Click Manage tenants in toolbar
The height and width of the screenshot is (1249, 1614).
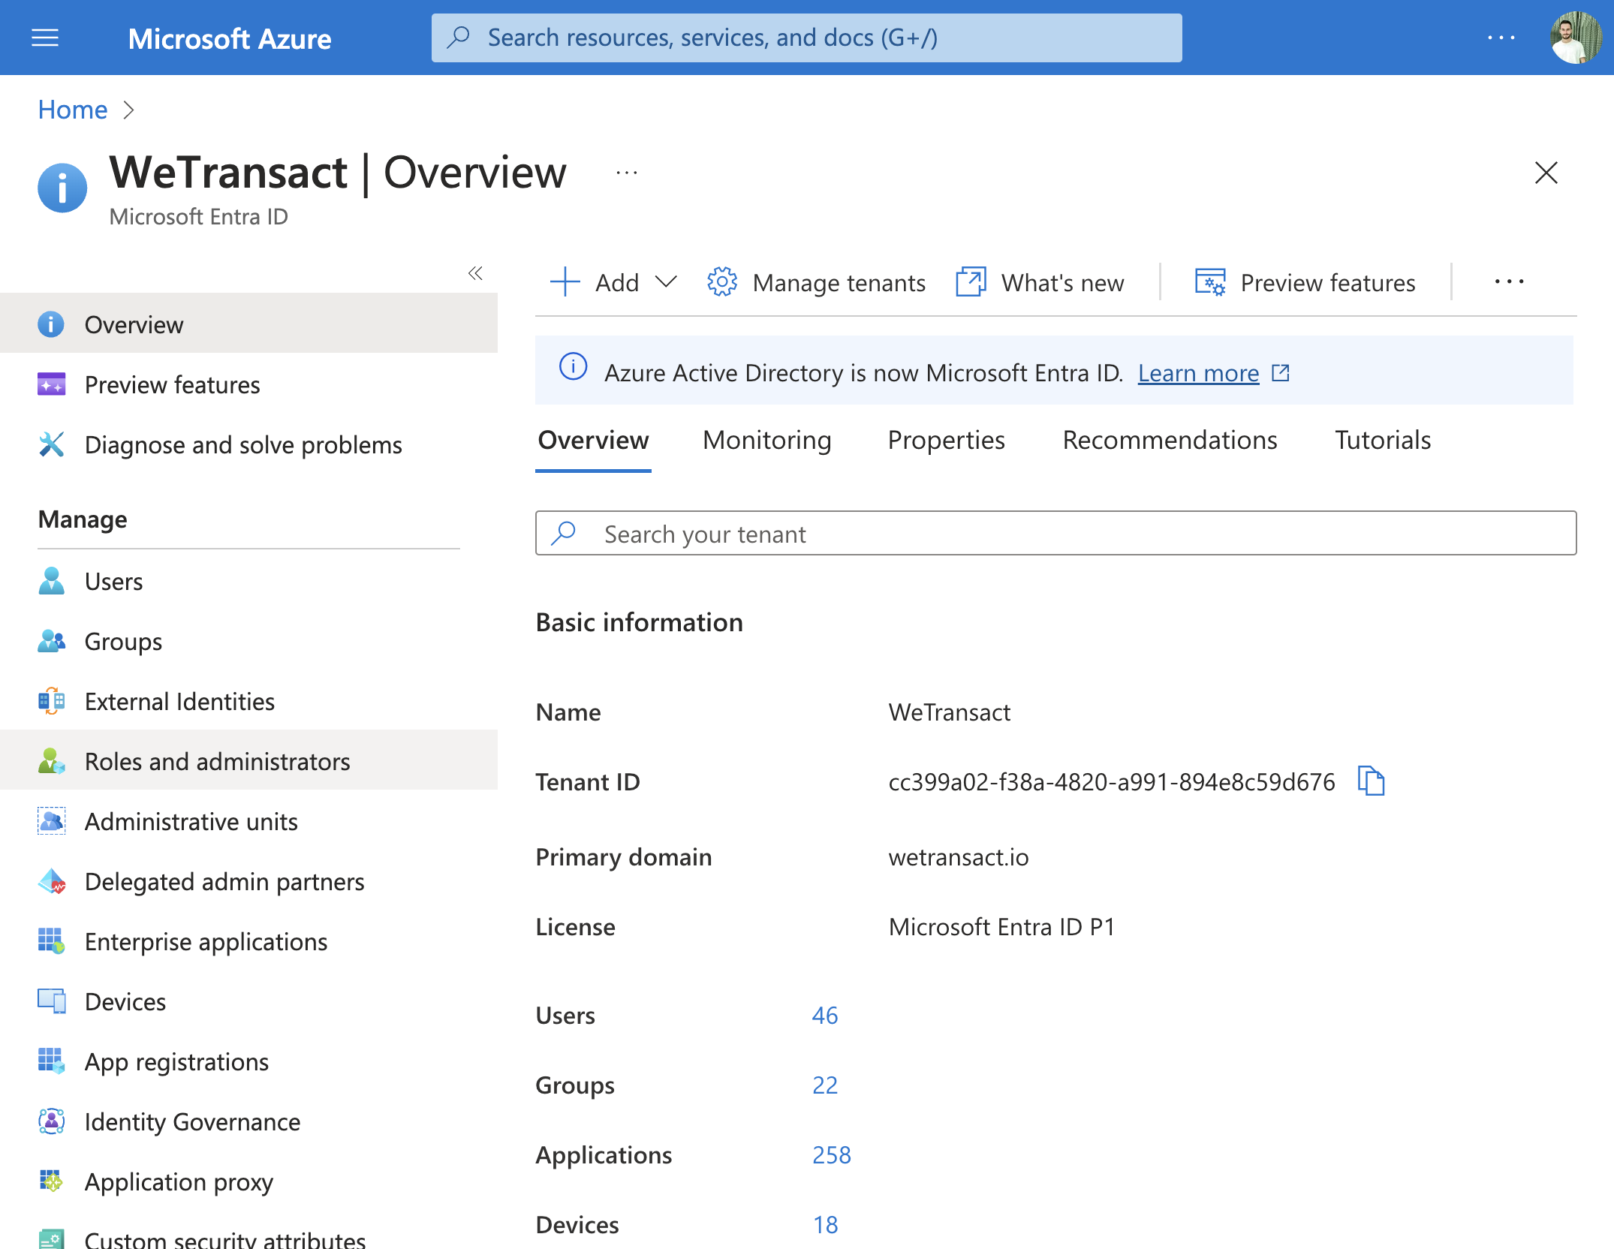pos(816,282)
